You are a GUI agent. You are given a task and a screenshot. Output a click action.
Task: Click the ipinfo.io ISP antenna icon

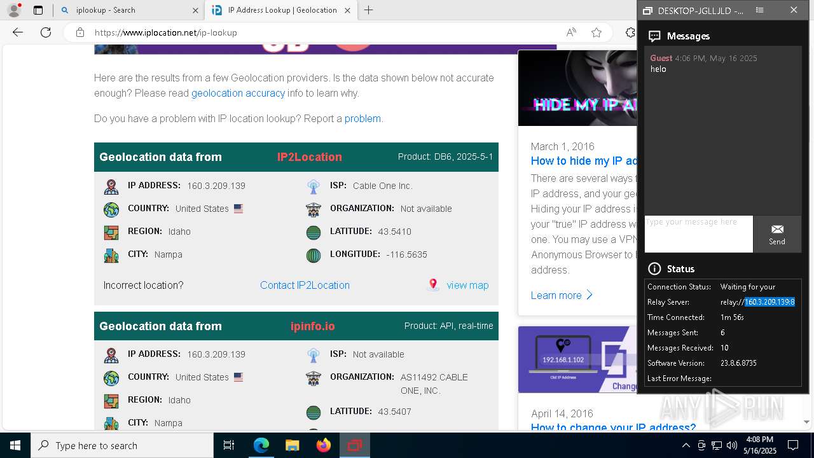pyautogui.click(x=314, y=355)
